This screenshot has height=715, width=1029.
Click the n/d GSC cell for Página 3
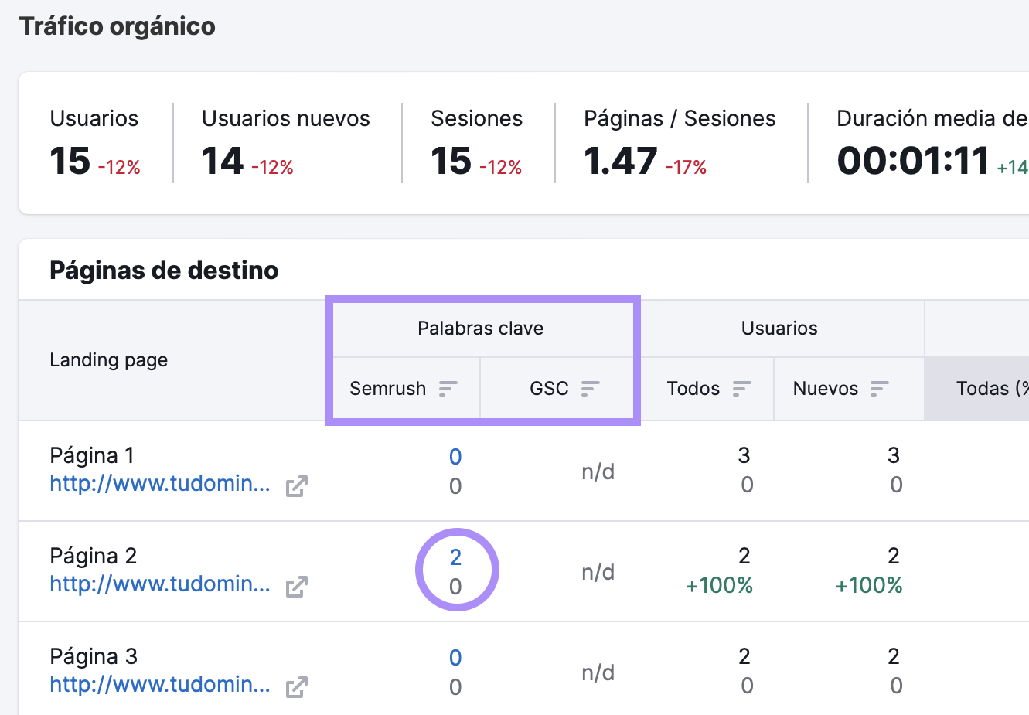pos(598,672)
